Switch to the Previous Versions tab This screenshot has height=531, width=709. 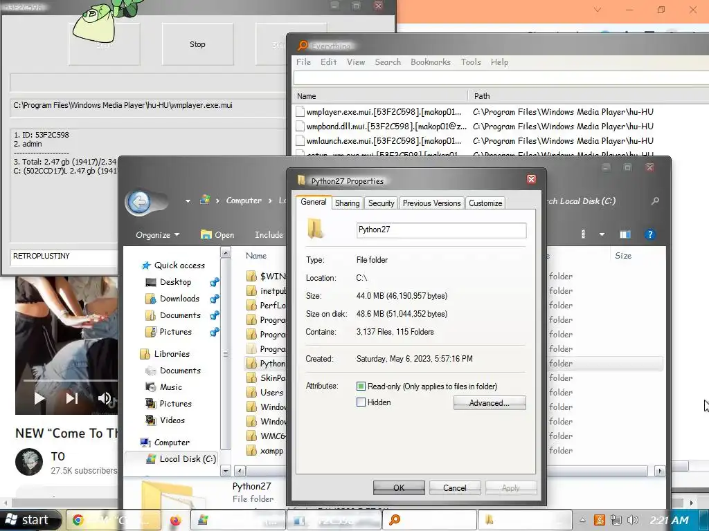click(x=432, y=203)
